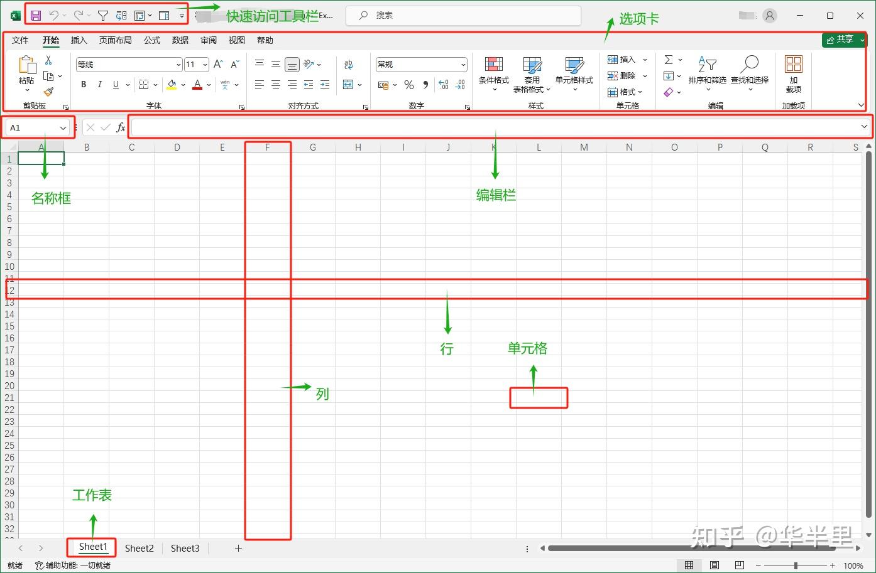Open 查找和选择 Find and Select
Screen dimensions: 876x573
[750, 74]
